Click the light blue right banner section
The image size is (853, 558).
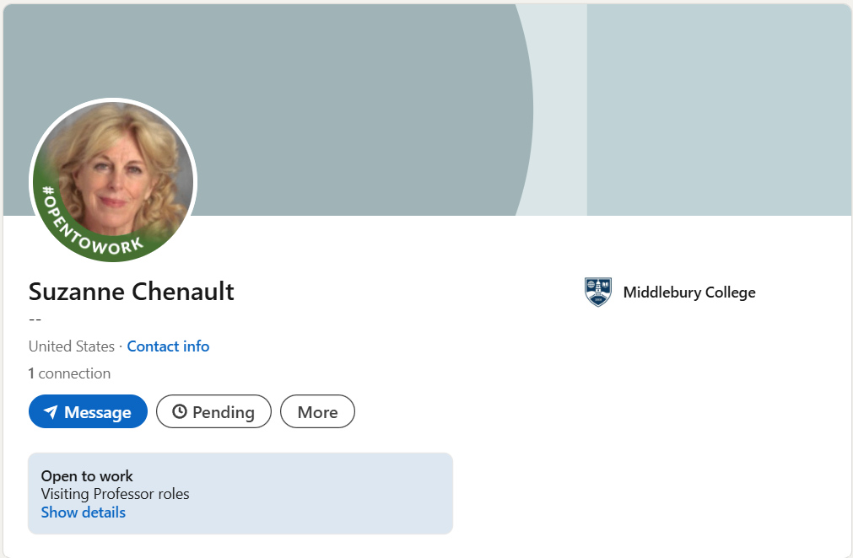coord(717,110)
